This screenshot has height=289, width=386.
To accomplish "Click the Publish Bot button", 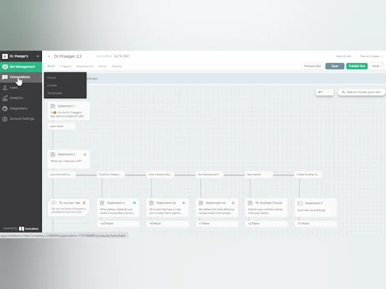I will coord(356,66).
